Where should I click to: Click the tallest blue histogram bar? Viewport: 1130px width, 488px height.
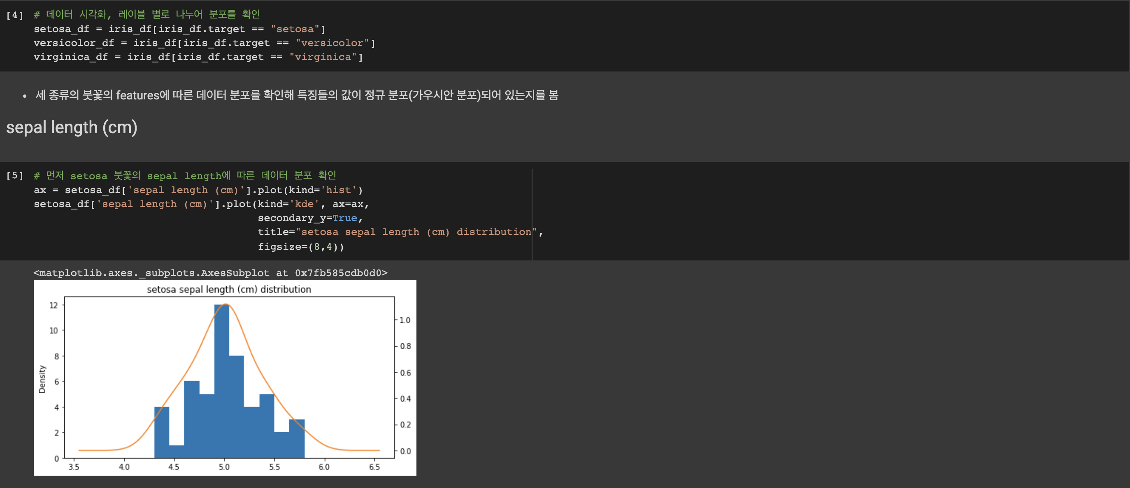[x=221, y=381]
